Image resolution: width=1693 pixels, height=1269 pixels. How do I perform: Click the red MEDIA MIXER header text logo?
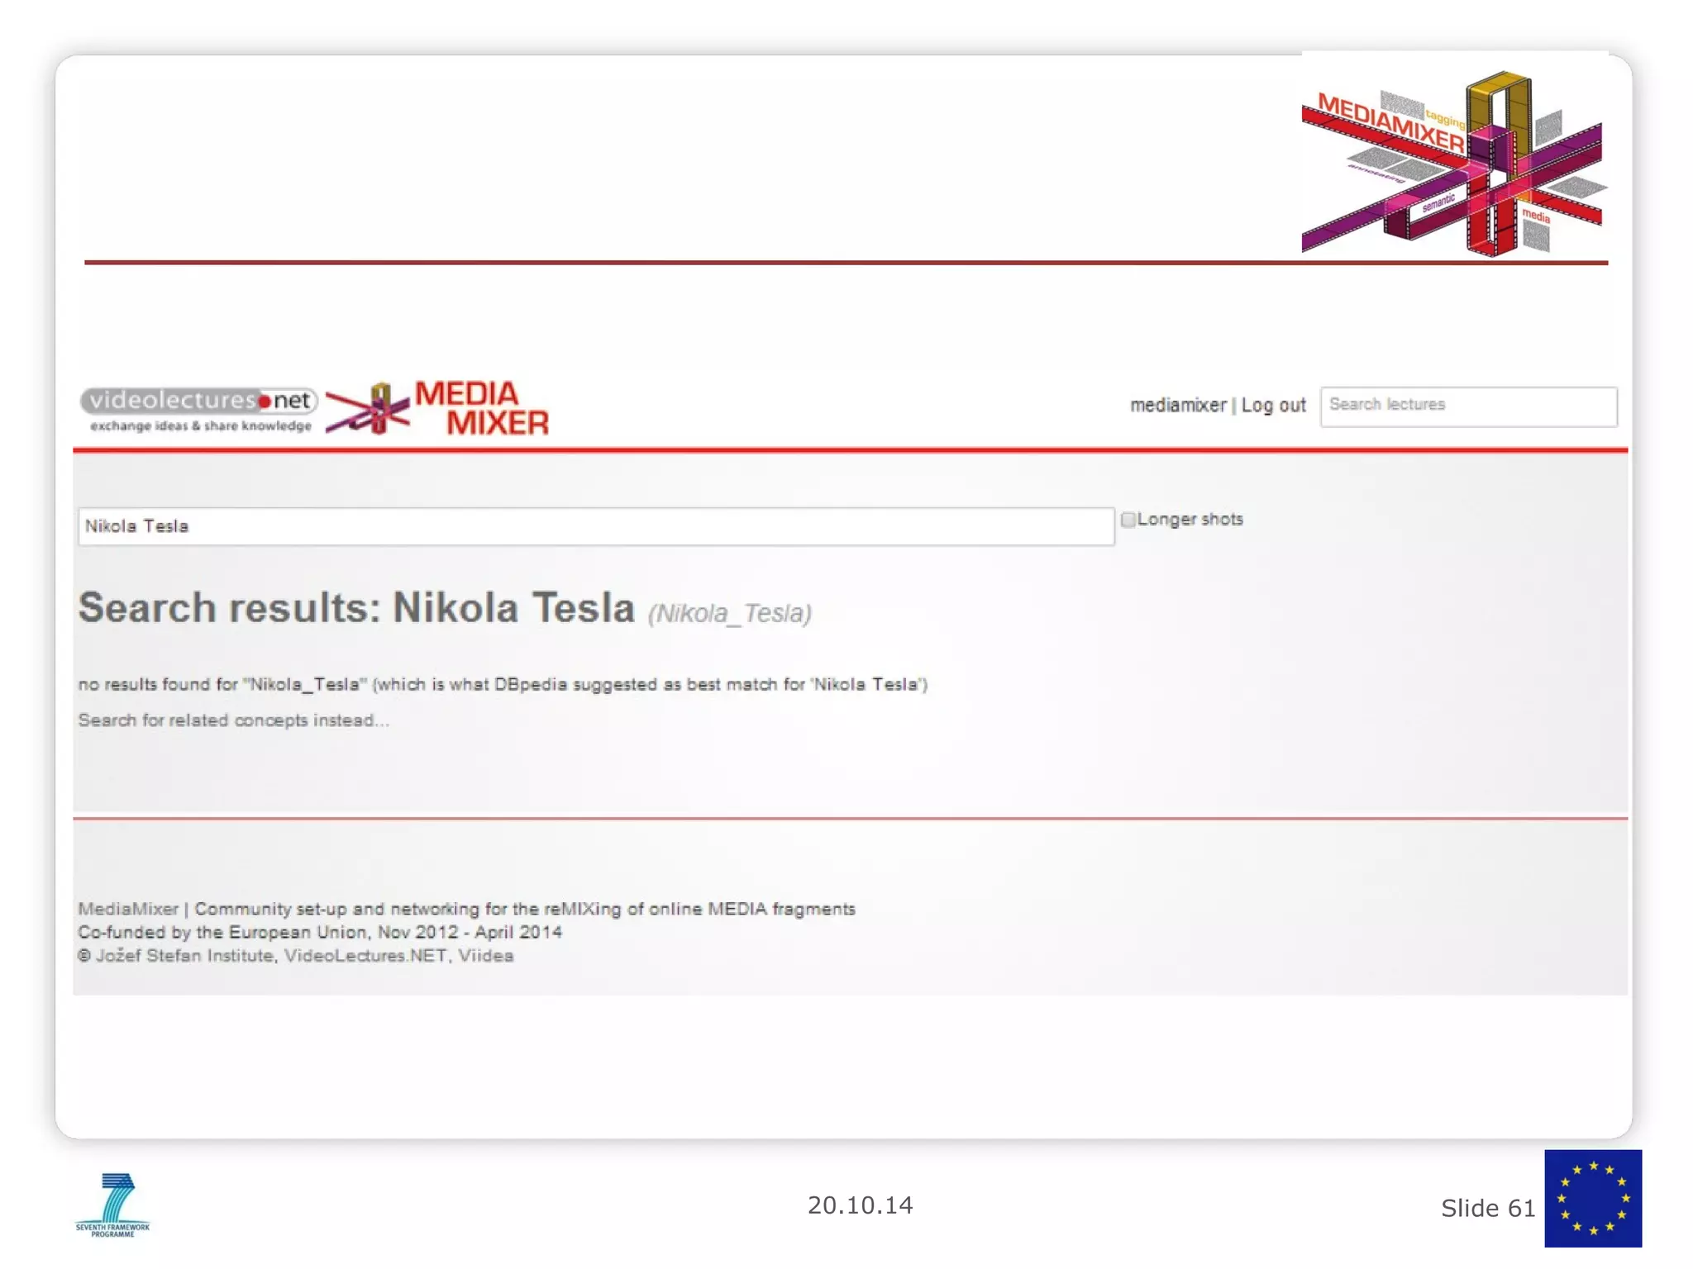pos(482,408)
